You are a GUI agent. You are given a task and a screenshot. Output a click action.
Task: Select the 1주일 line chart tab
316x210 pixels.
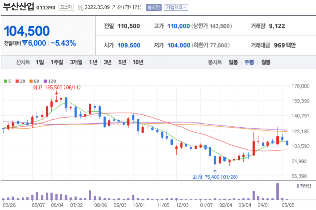(57, 62)
